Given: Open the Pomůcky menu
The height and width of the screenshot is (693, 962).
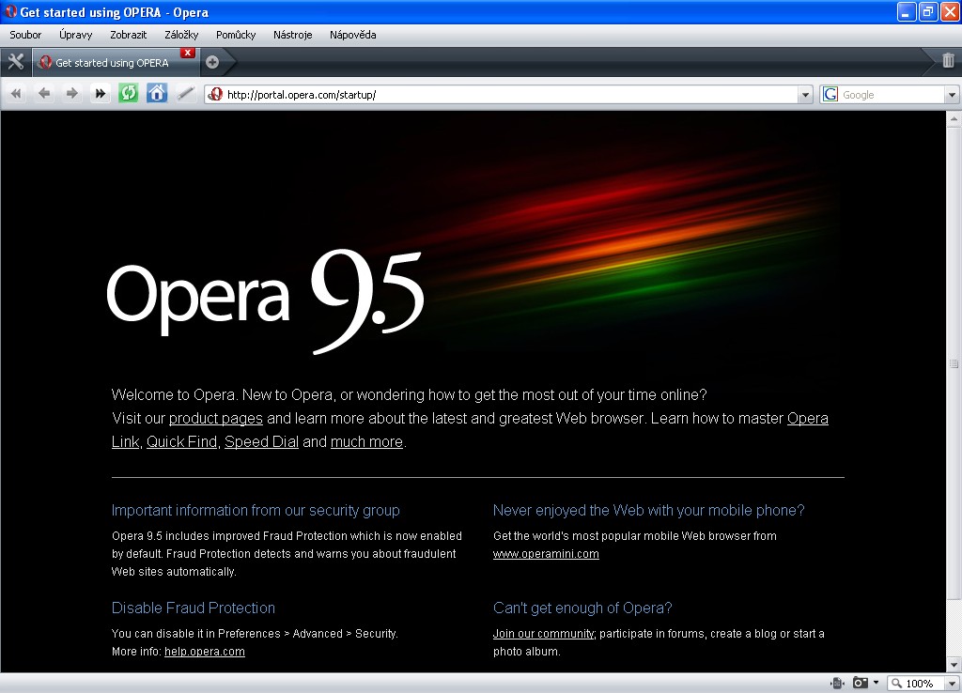Looking at the screenshot, I should click(x=236, y=35).
